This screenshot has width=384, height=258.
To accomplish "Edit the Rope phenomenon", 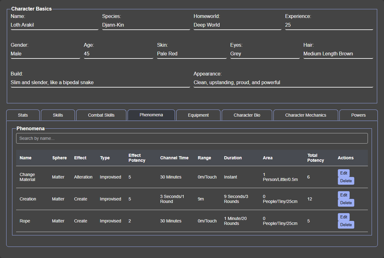I will click(x=344, y=217).
